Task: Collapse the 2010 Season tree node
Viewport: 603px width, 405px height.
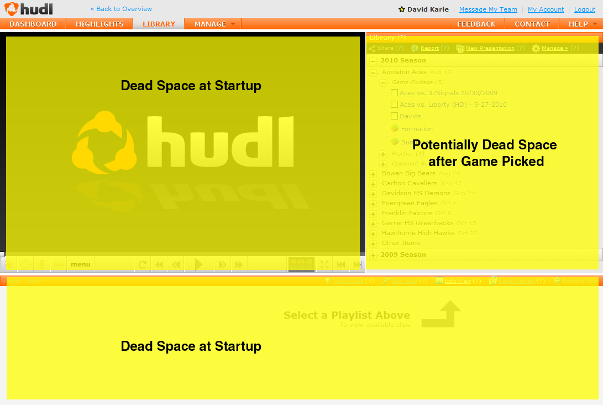Action: (373, 60)
